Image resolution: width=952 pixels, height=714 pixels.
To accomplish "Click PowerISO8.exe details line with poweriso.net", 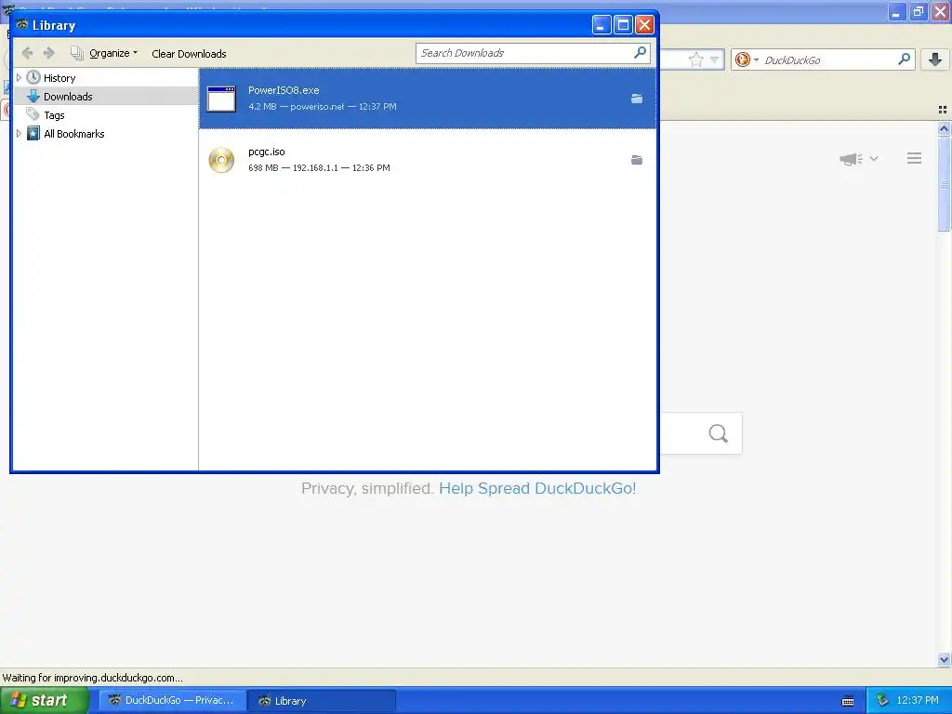I will click(323, 107).
